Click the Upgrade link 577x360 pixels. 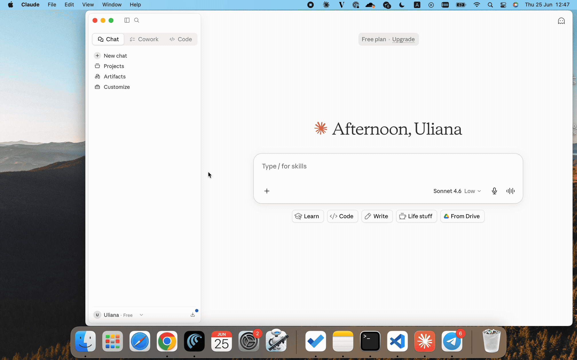click(x=403, y=39)
